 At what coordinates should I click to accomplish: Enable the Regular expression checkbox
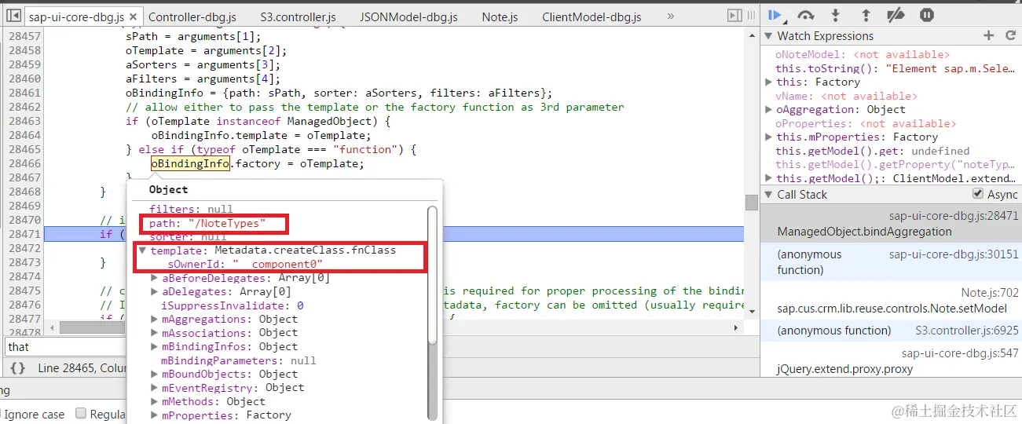(x=80, y=414)
